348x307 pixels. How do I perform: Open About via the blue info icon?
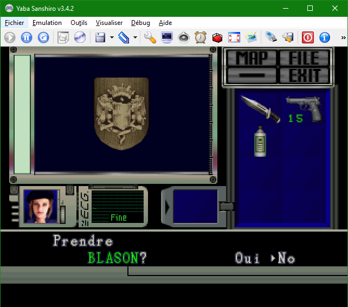[x=325, y=37]
